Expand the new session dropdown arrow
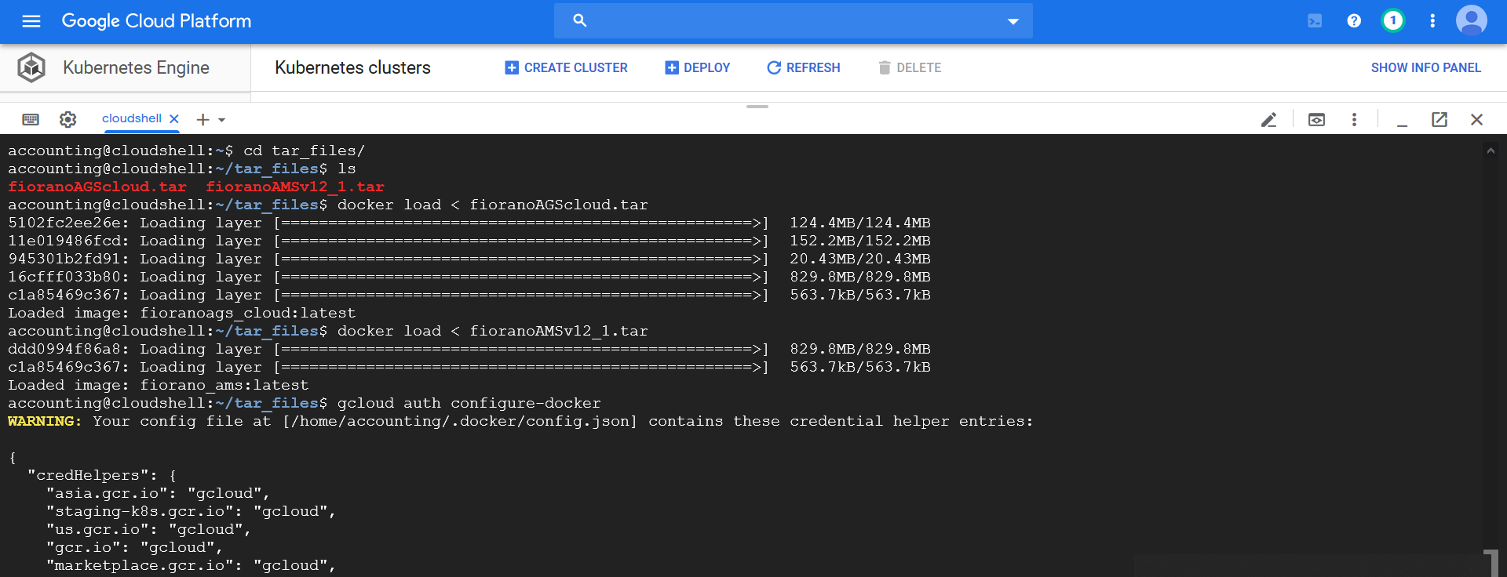This screenshot has width=1507, height=577. point(222,120)
